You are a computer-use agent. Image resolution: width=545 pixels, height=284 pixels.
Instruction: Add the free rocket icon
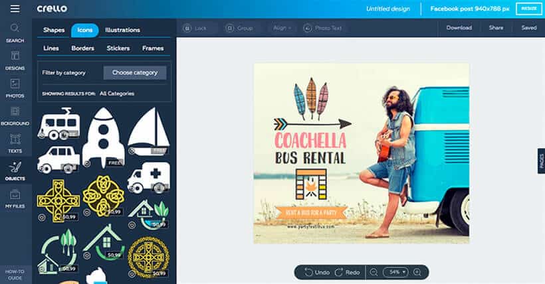point(103,136)
